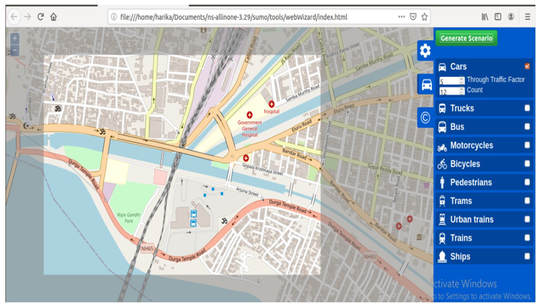The width and height of the screenshot is (544, 308).
Task: Go to browser home page icon
Action: (53, 17)
